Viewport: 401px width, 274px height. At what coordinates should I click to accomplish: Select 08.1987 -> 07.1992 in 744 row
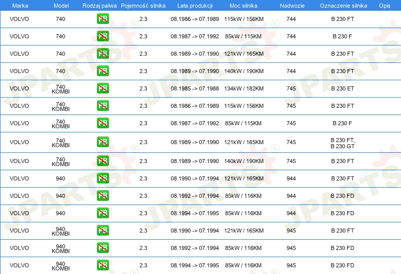195,36
